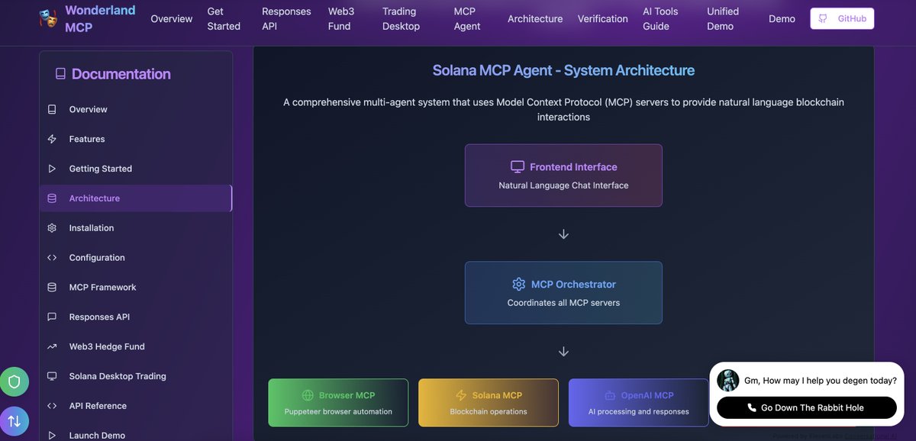
Task: Open Trading Desktop in top navigation
Action: click(x=401, y=18)
